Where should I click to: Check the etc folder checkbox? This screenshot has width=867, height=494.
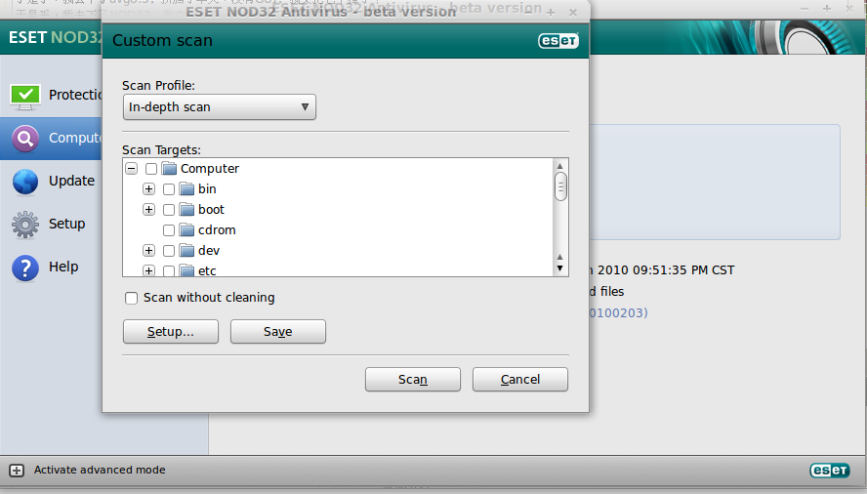(169, 270)
